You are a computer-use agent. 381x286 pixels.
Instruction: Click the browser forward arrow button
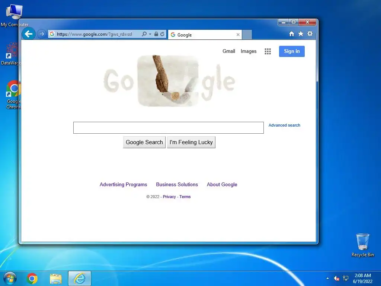pyautogui.click(x=42, y=34)
